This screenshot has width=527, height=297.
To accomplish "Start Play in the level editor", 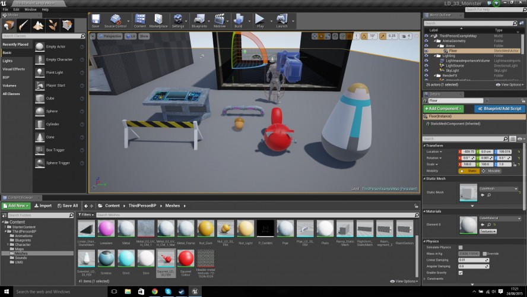I will pos(260,21).
